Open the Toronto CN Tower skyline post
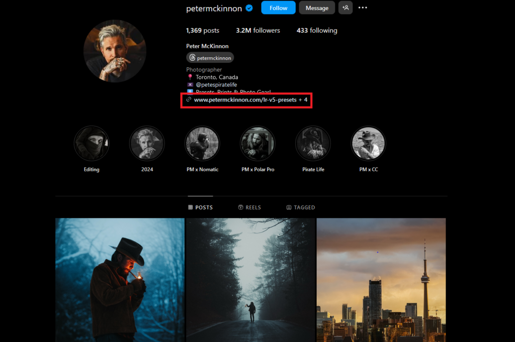 (381, 280)
